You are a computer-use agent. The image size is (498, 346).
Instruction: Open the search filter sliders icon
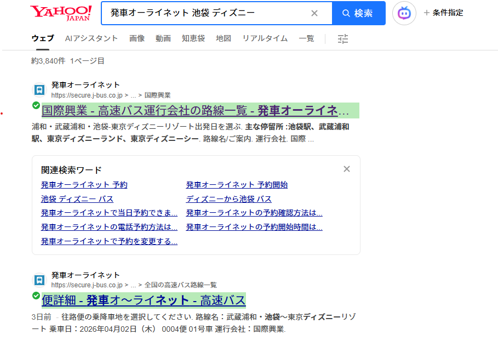click(x=343, y=38)
